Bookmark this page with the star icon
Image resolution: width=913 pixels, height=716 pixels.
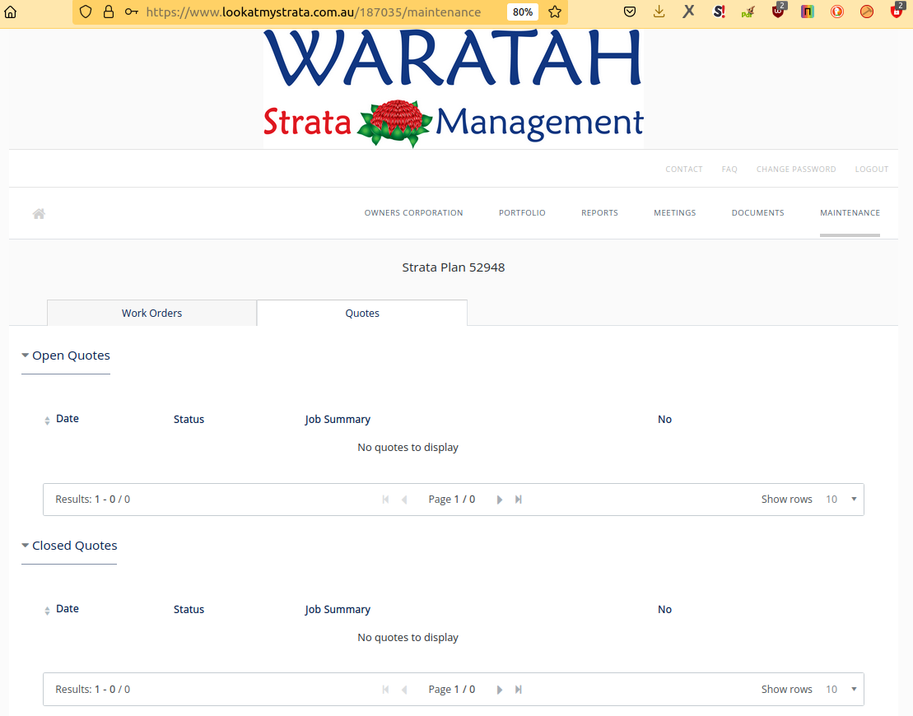(x=555, y=12)
